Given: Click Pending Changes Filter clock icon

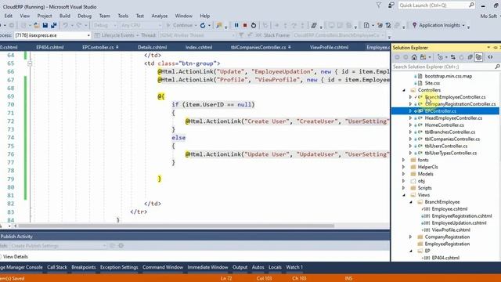Looking at the screenshot, I should 440,57.
